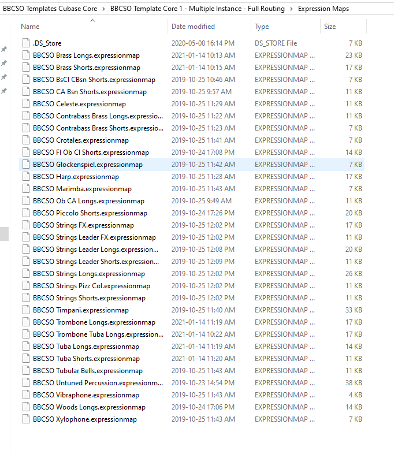This screenshot has width=394, height=454.
Task: Select BBCSO Tuba Shorts.expressionmap name
Action: pyautogui.click(x=86, y=359)
